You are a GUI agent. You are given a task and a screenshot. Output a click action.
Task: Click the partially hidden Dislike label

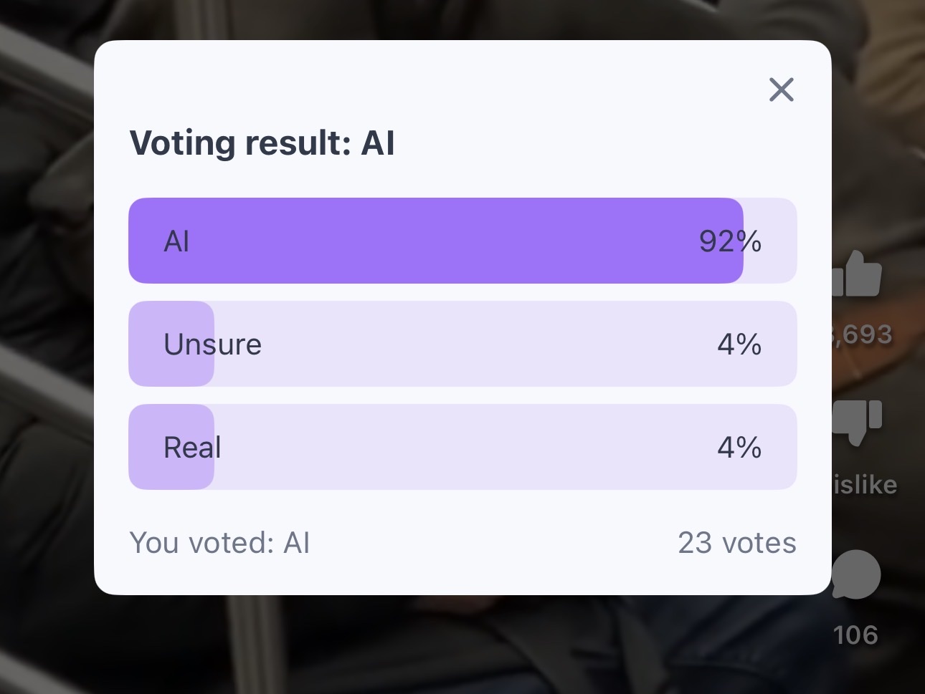[x=865, y=485]
